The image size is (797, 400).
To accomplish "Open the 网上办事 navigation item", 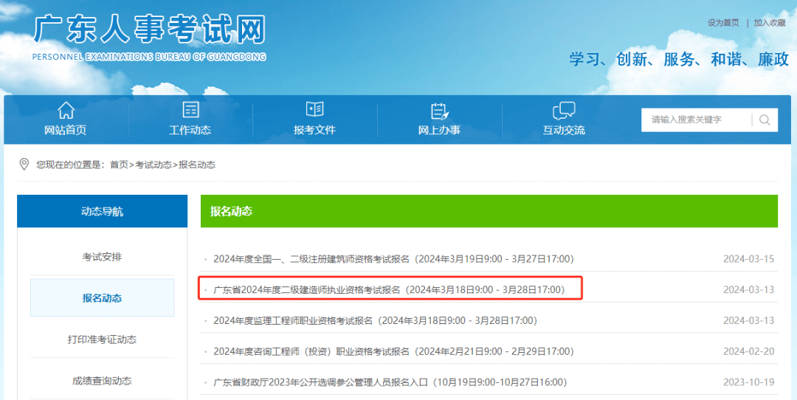I will pyautogui.click(x=439, y=130).
